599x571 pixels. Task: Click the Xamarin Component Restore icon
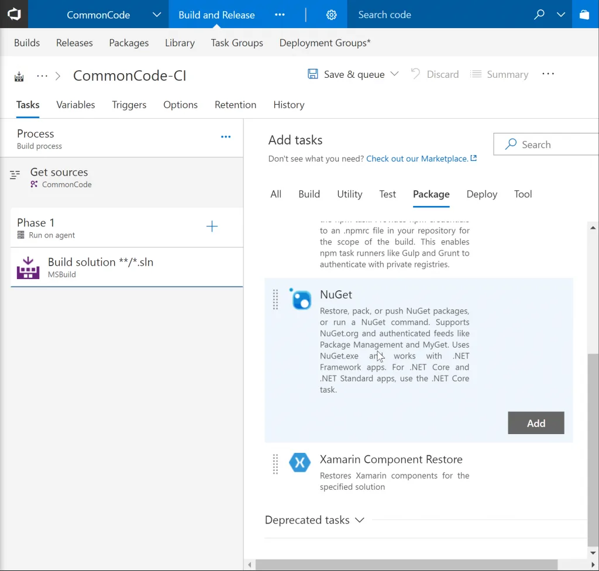tap(299, 462)
